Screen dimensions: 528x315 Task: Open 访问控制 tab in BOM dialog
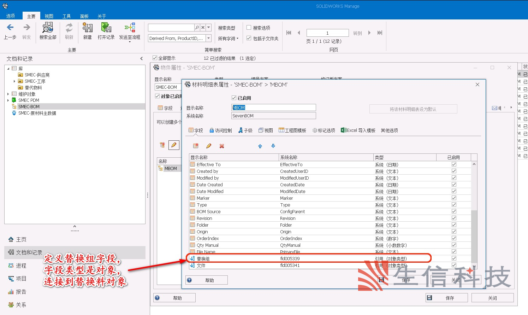coord(221,130)
